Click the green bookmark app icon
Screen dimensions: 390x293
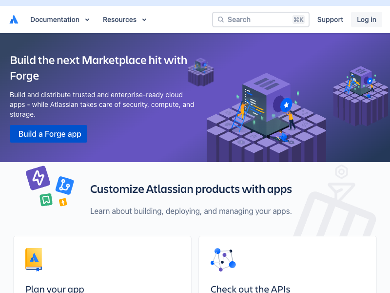point(46,200)
